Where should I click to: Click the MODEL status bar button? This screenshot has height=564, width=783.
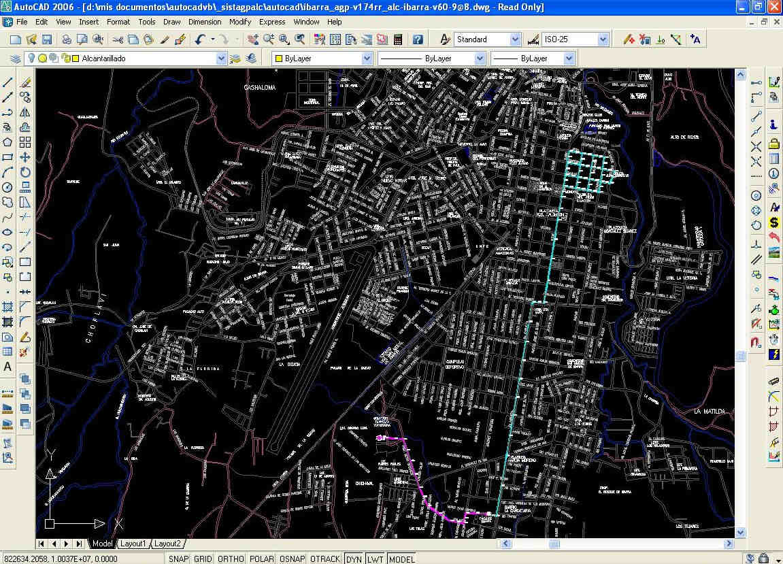point(401,559)
